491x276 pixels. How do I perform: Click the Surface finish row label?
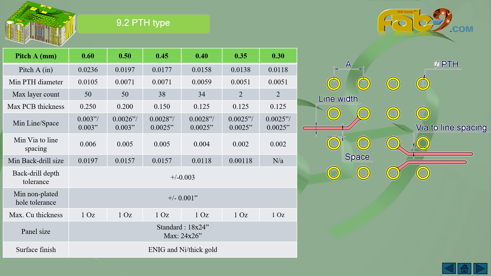point(36,249)
